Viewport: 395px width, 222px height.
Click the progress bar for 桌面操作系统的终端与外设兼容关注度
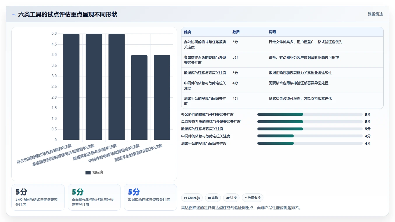click(310, 122)
